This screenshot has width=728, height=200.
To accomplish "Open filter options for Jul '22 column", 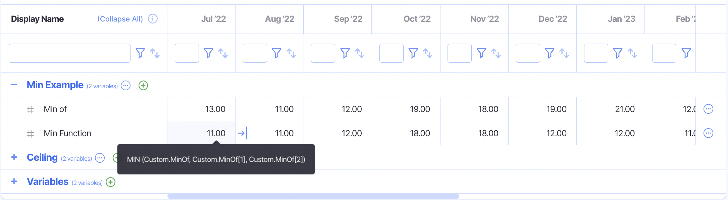I will pyautogui.click(x=208, y=53).
